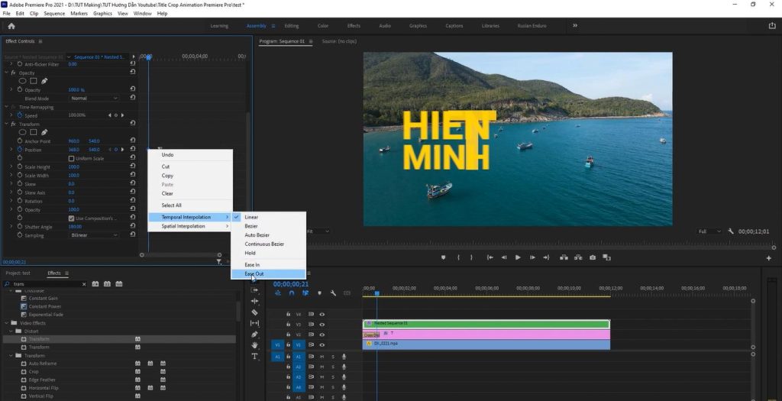The image size is (782, 401).
Task: Expand Scale Width property
Action: click(x=11, y=175)
